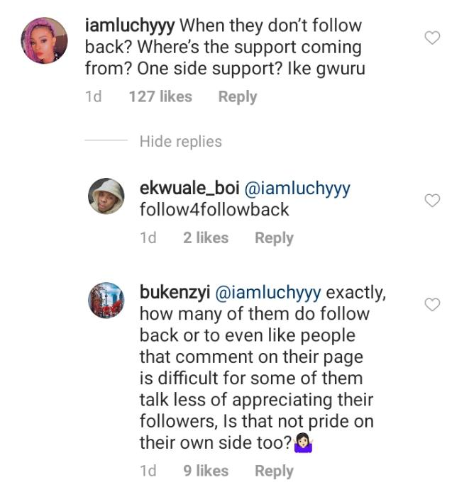Open iamluchyyy username at top comment
469x487 pixels.
[x=129, y=26]
